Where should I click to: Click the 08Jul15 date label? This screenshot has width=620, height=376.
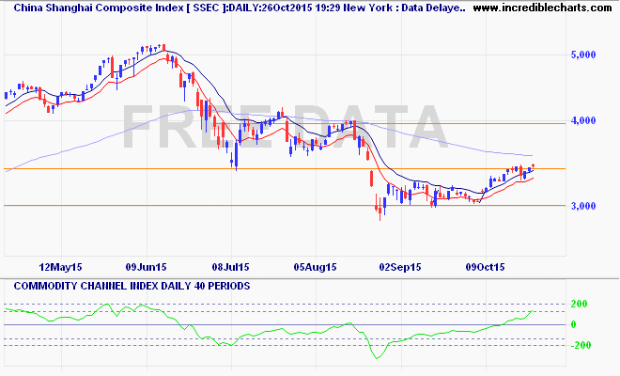[230, 267]
